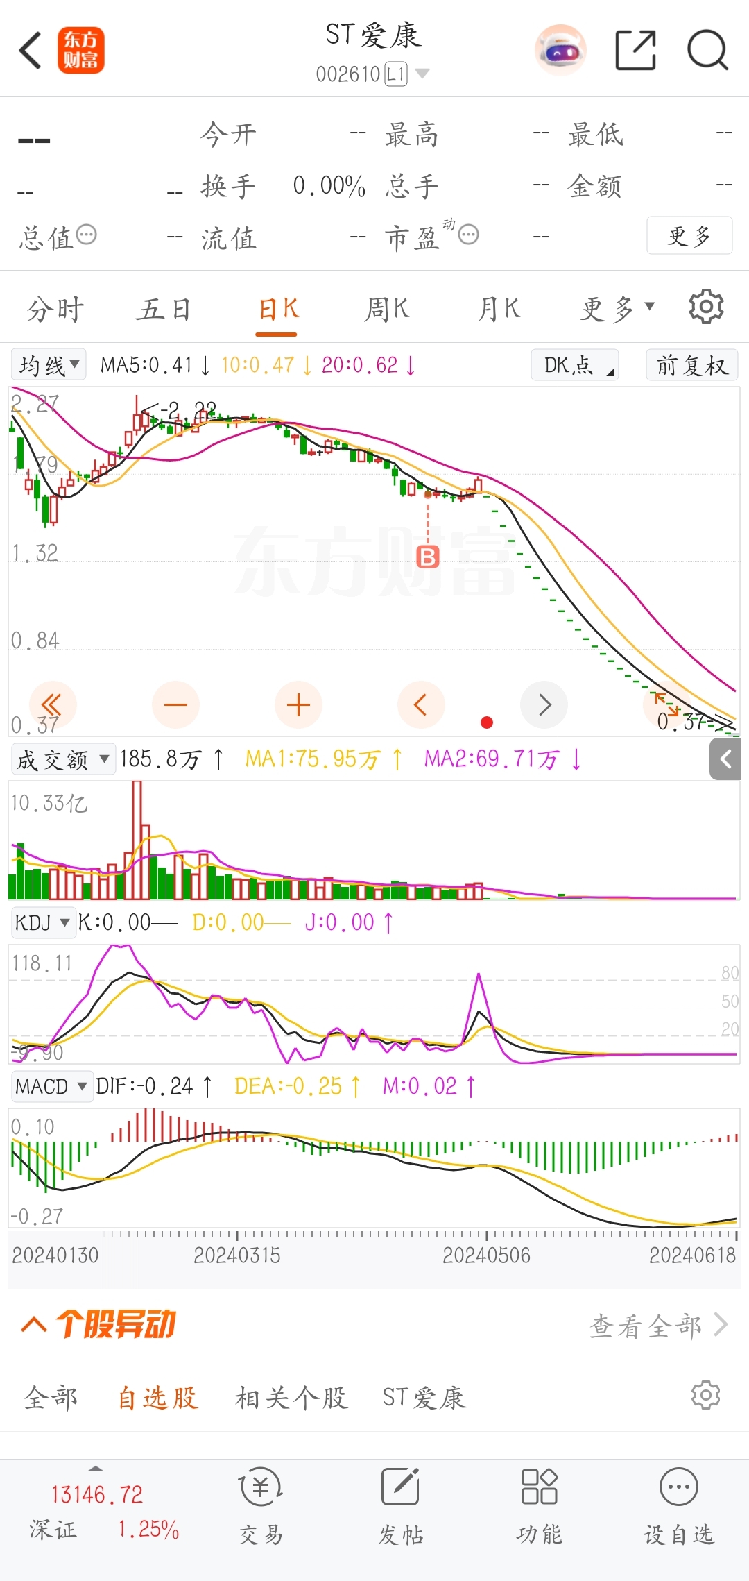Move chart left with left arrow

click(421, 704)
